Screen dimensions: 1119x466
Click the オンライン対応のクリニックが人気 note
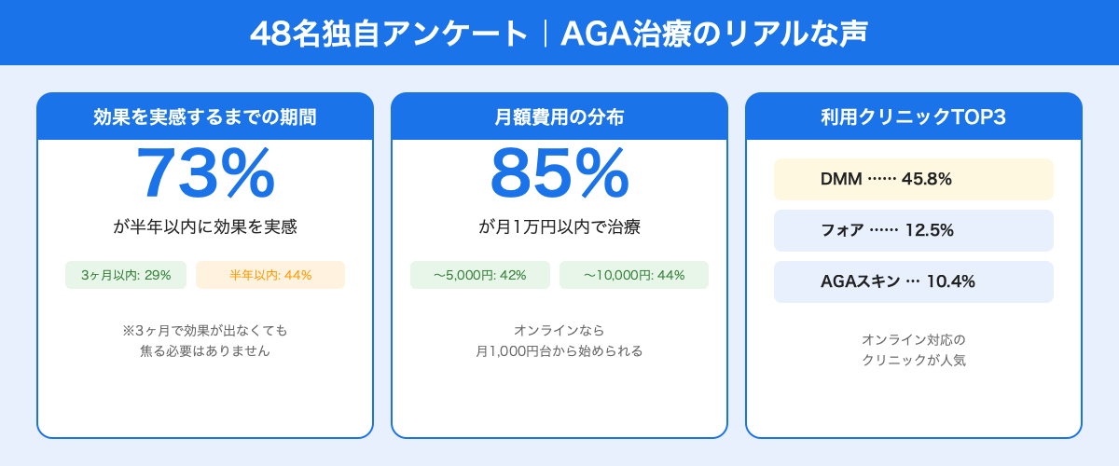pos(914,349)
